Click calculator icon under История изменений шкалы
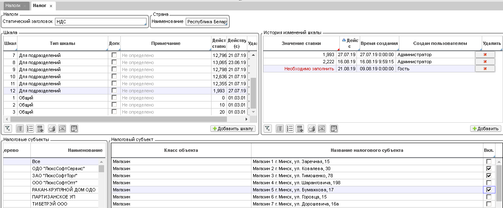This screenshot has width=503, height=208. (x=299, y=129)
